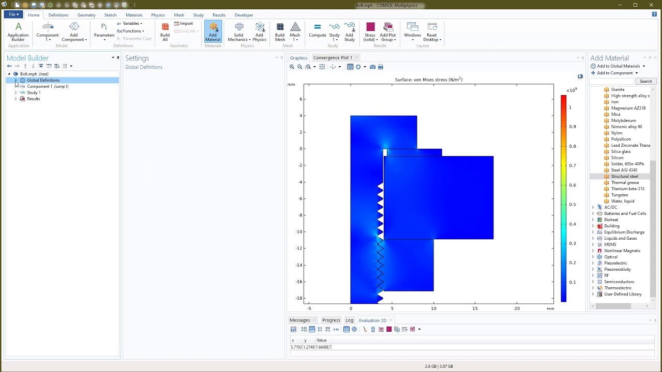This screenshot has width=662, height=372.
Task: Expand the AC/DC material library
Action: 593,207
